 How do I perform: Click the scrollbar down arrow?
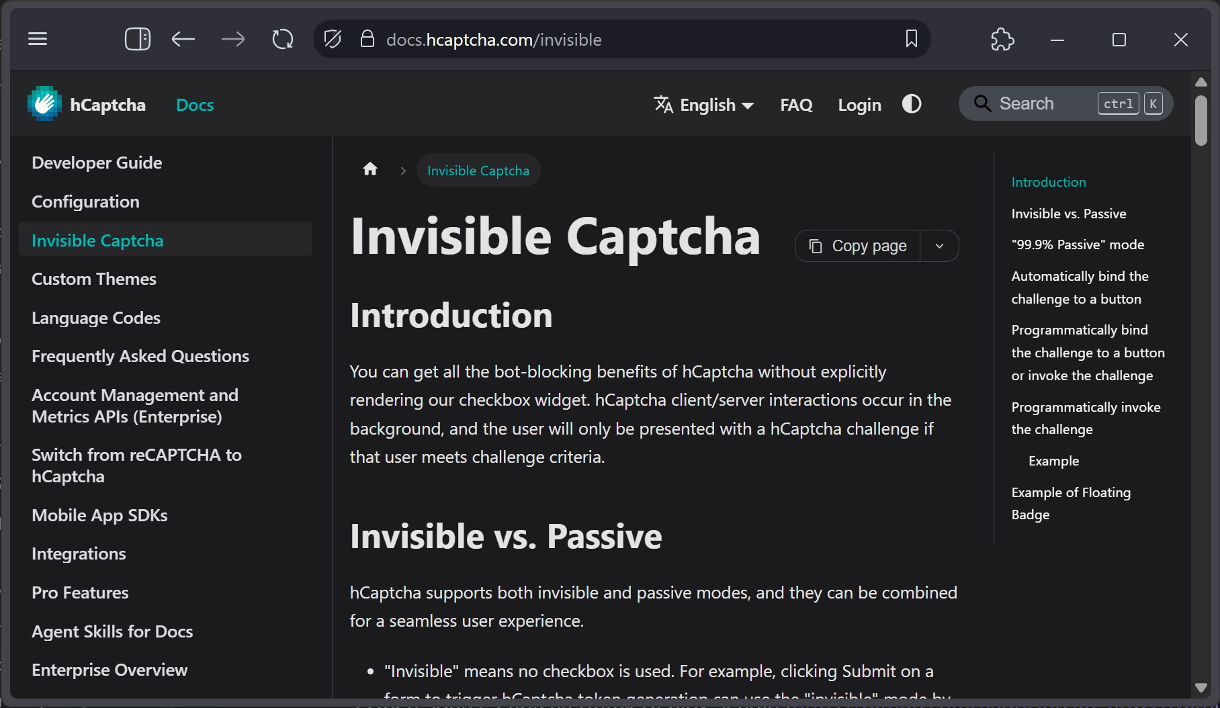[x=1201, y=688]
